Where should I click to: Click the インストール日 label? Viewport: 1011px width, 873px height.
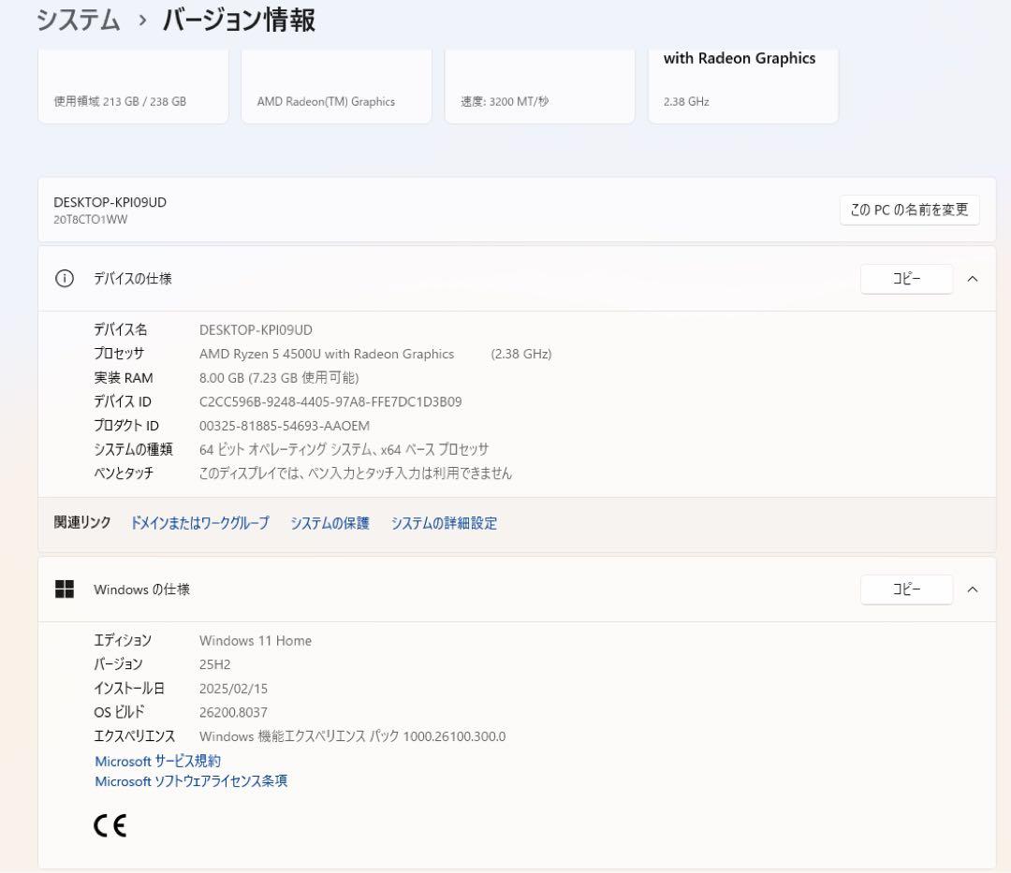click(x=129, y=688)
